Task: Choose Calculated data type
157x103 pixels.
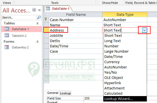Action: 125,94
